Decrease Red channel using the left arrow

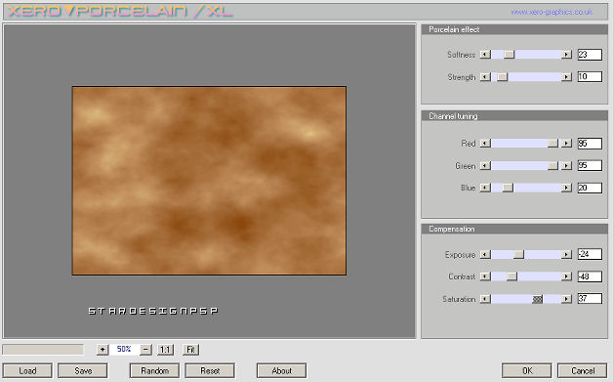tap(485, 144)
